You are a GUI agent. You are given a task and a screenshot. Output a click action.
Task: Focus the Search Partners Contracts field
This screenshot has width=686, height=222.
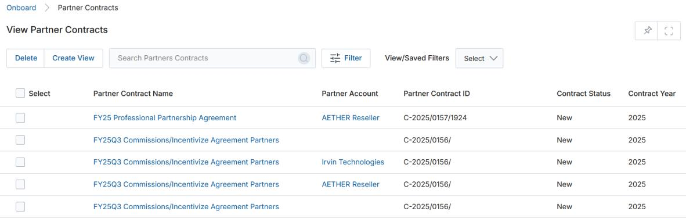212,58
